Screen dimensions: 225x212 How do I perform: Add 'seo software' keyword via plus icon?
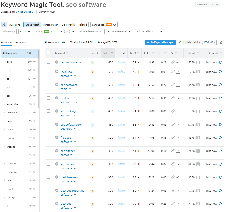point(57,62)
